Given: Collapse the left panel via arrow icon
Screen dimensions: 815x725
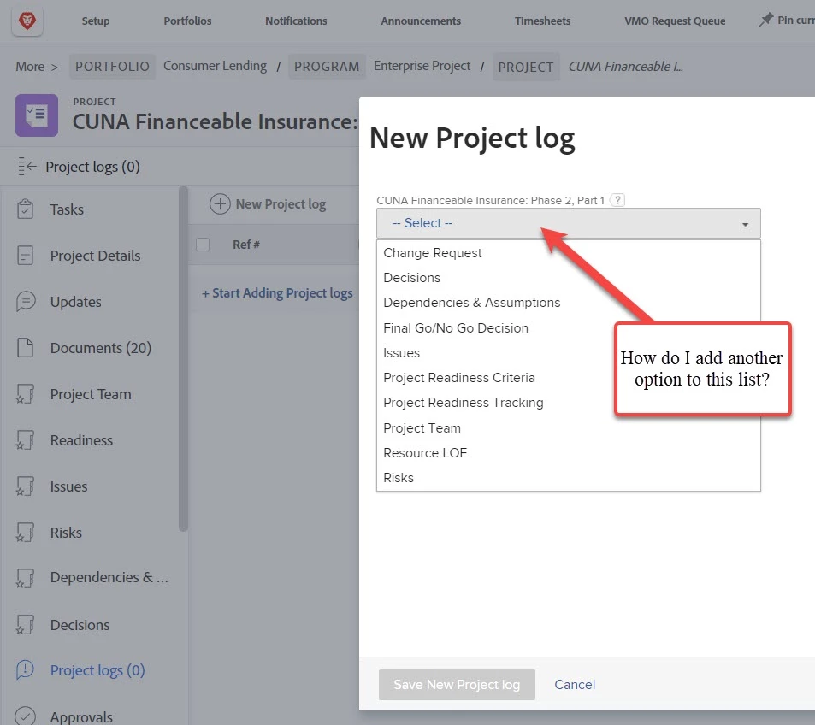Looking at the screenshot, I should 27,167.
